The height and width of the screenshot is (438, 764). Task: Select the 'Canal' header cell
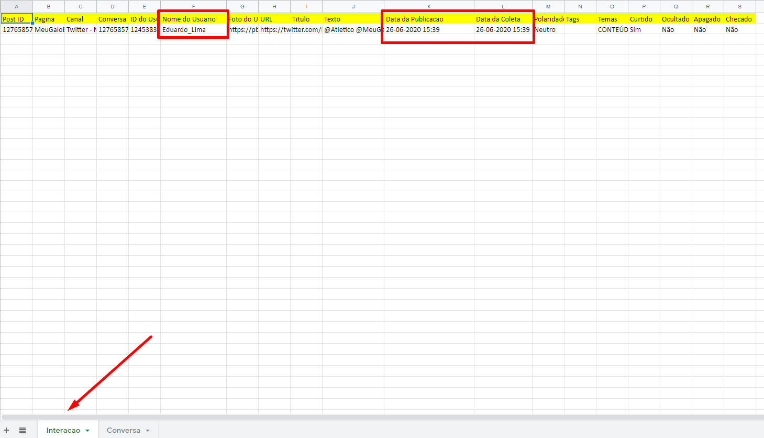pyautogui.click(x=81, y=19)
